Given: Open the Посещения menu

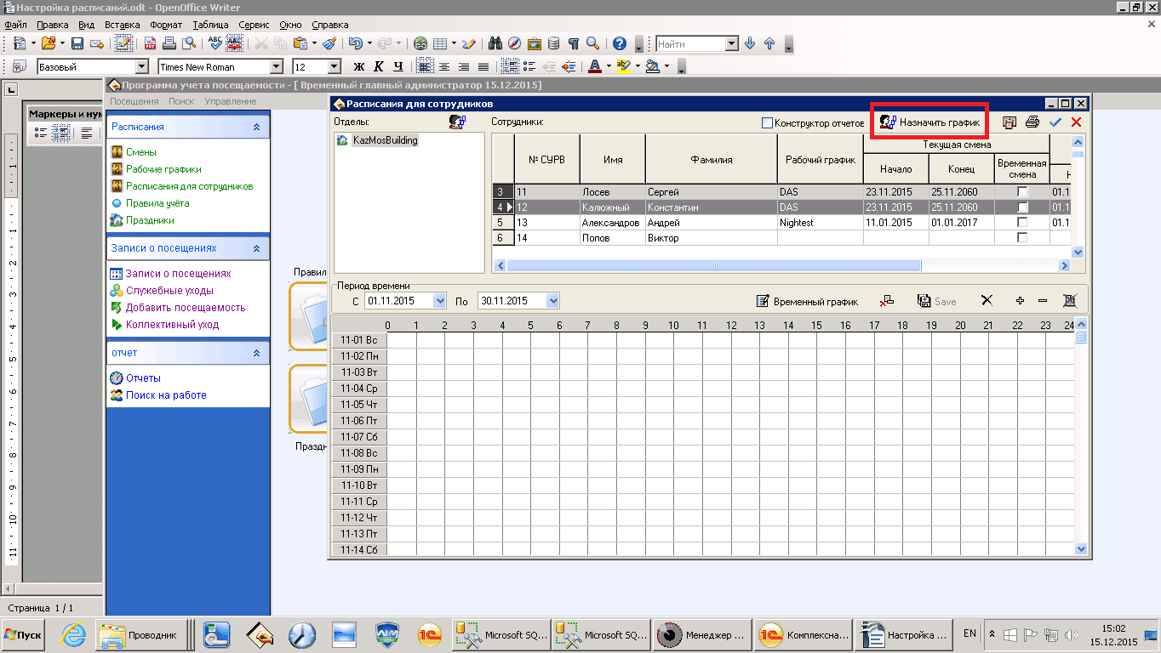Looking at the screenshot, I should click(x=134, y=101).
